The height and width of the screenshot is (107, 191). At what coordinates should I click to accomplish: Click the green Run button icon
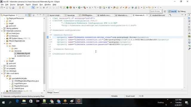pos(79,7)
